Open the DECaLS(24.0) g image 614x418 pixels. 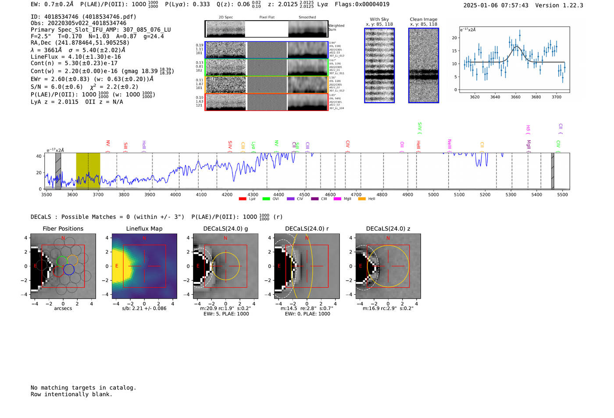225,266
